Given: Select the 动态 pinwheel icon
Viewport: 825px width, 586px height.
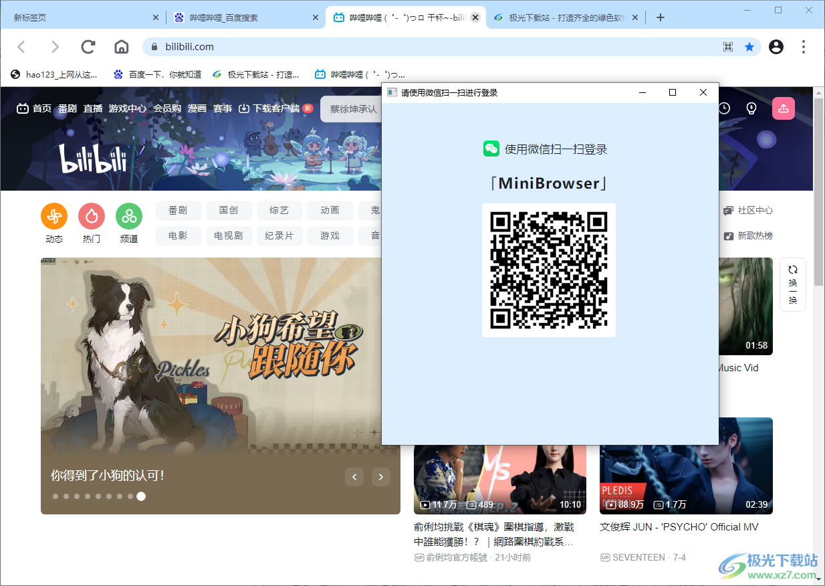Looking at the screenshot, I should click(53, 215).
